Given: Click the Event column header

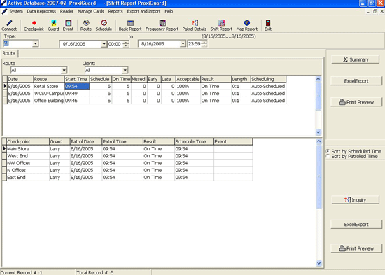Looking at the screenshot, I should (x=233, y=141).
